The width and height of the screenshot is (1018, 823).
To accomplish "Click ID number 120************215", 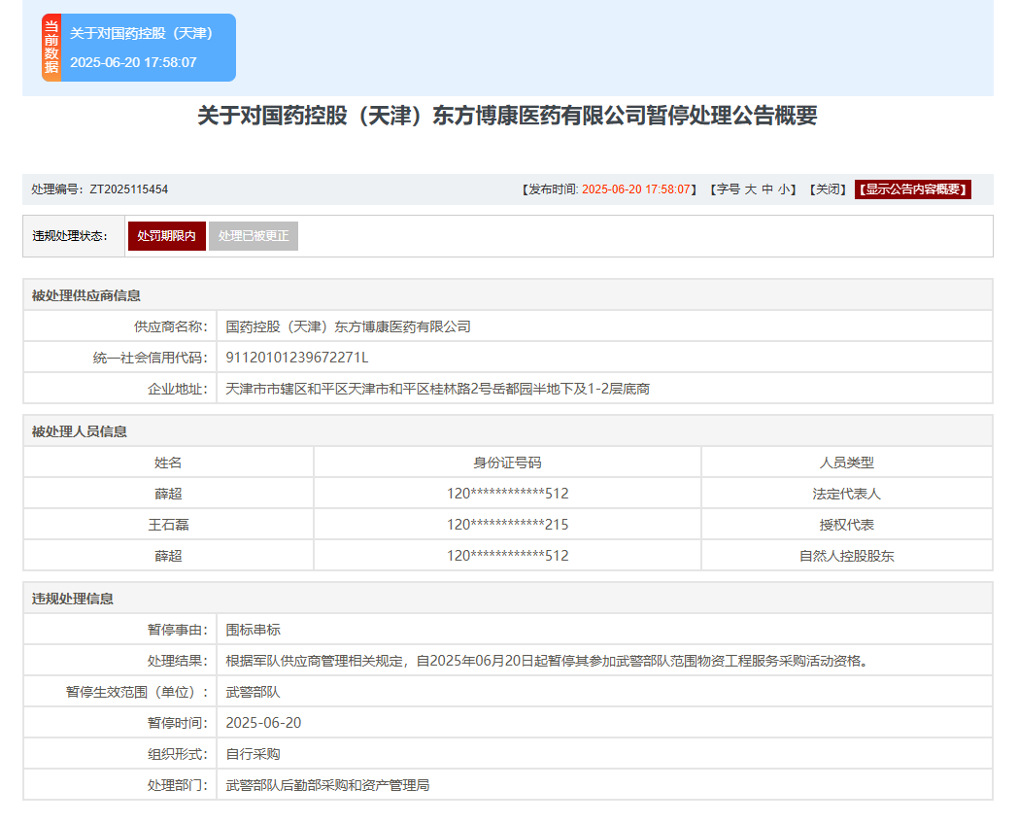I will click(x=507, y=525).
